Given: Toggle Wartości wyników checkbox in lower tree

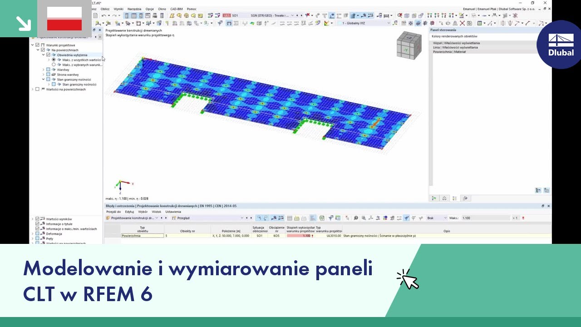Looking at the screenshot, I should click(x=37, y=219).
